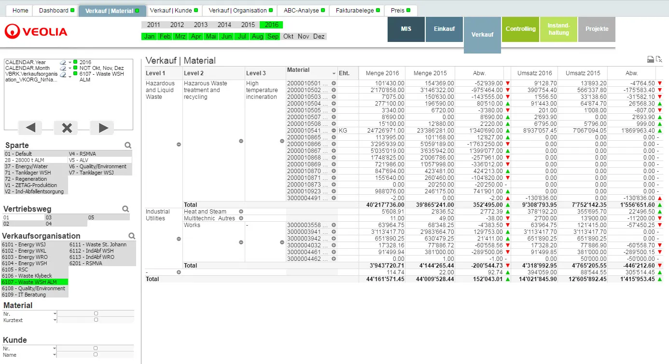The image size is (669, 364).
Task: Expand material row 2000010501
Action: tap(334, 83)
